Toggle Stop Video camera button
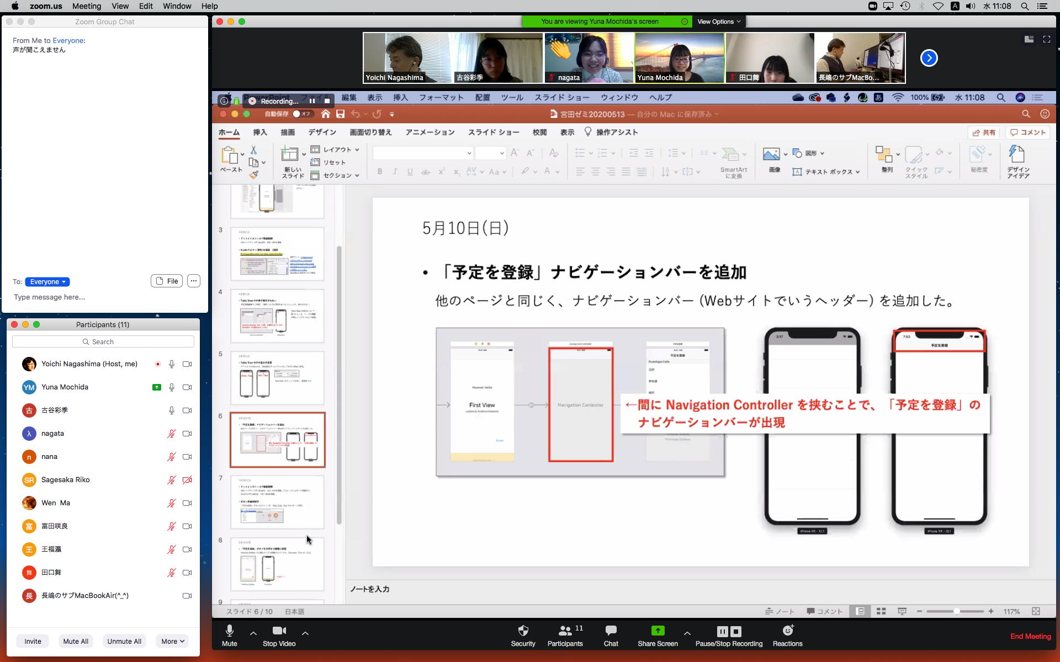Screen dimensions: 1060x662 point(279,631)
